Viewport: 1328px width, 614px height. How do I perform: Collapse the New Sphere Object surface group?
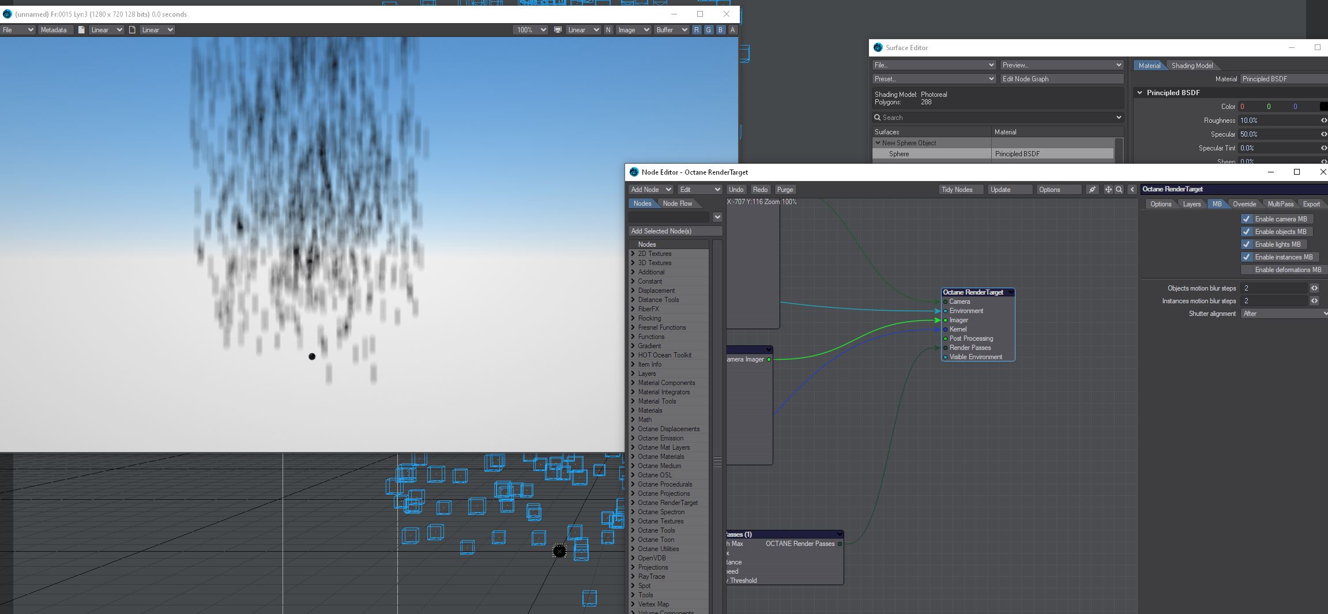pyautogui.click(x=878, y=143)
